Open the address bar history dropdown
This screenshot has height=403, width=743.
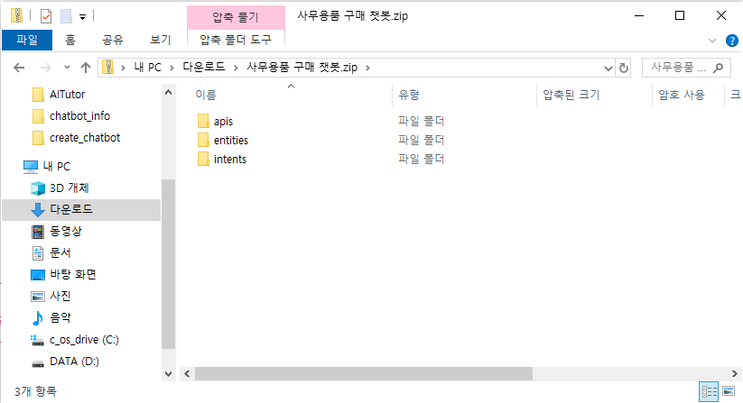pos(606,68)
